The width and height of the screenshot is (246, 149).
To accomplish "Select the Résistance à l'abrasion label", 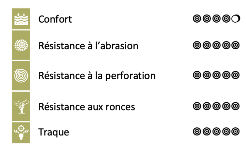I will point(88,46).
